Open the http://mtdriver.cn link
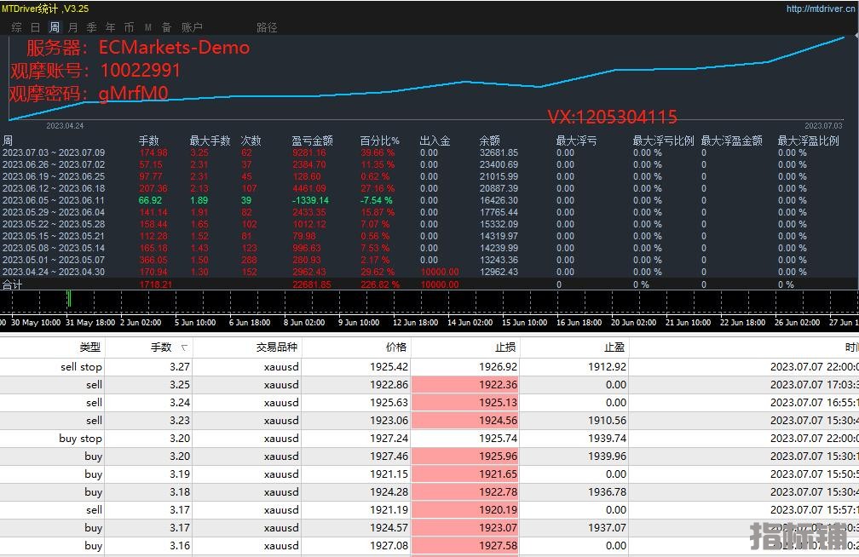859x557 pixels. point(820,9)
